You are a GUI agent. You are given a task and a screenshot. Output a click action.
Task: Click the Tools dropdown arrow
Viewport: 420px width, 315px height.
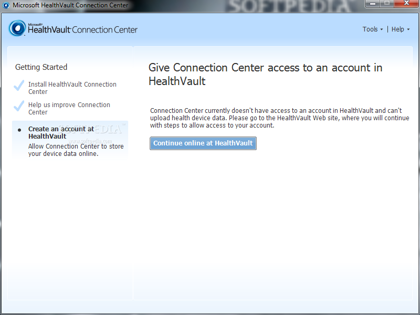point(382,29)
